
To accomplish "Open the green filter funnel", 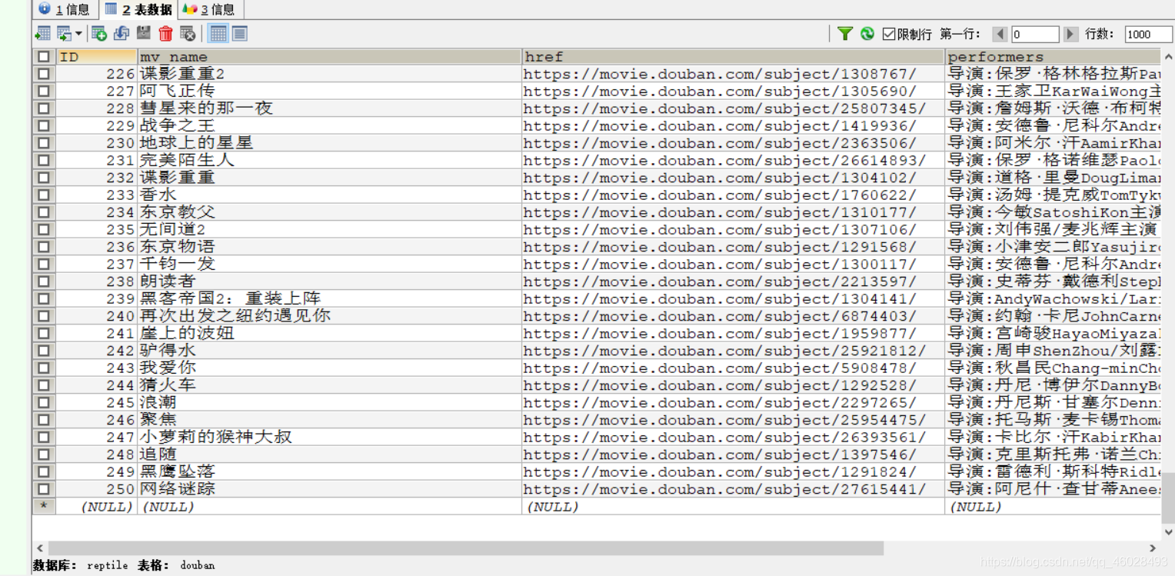I will pyautogui.click(x=845, y=33).
